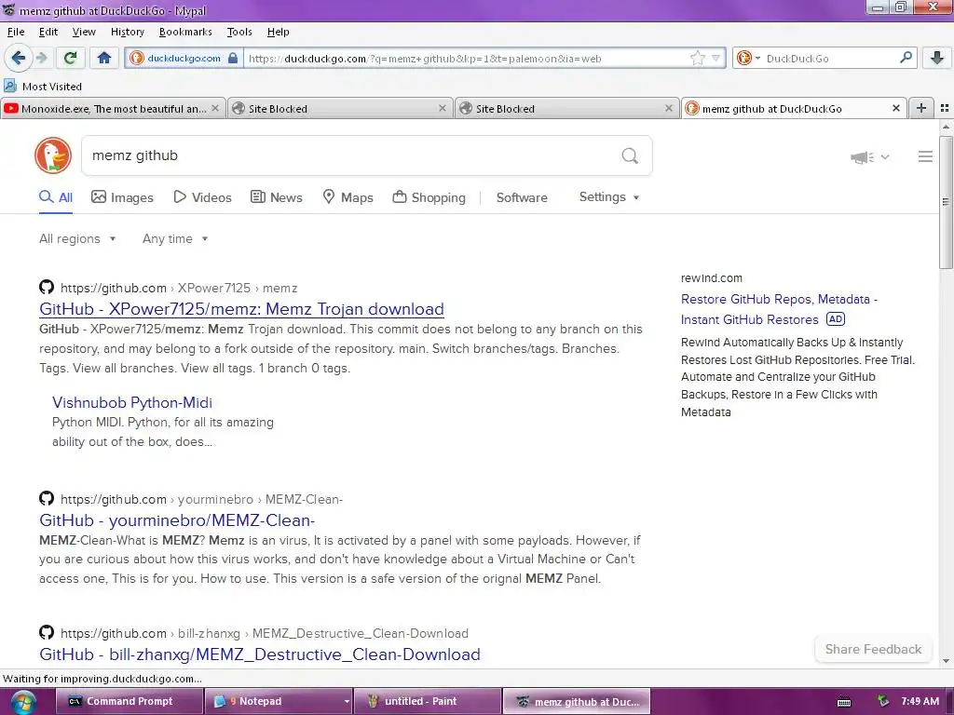The width and height of the screenshot is (954, 715).
Task: Open the URL history dropdown arrow
Action: 715,59
